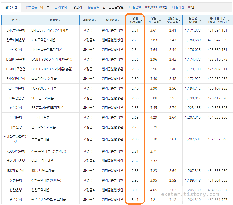Image resolution: width=233 pixels, height=205 pixels.
Task: Select BNK부산은행 bank cell
Action: tap(16, 30)
